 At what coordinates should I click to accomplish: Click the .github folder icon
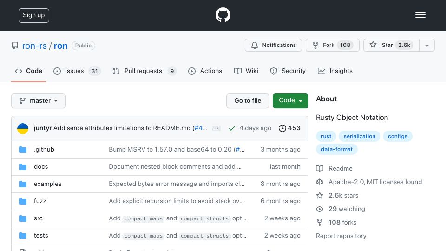point(23,150)
